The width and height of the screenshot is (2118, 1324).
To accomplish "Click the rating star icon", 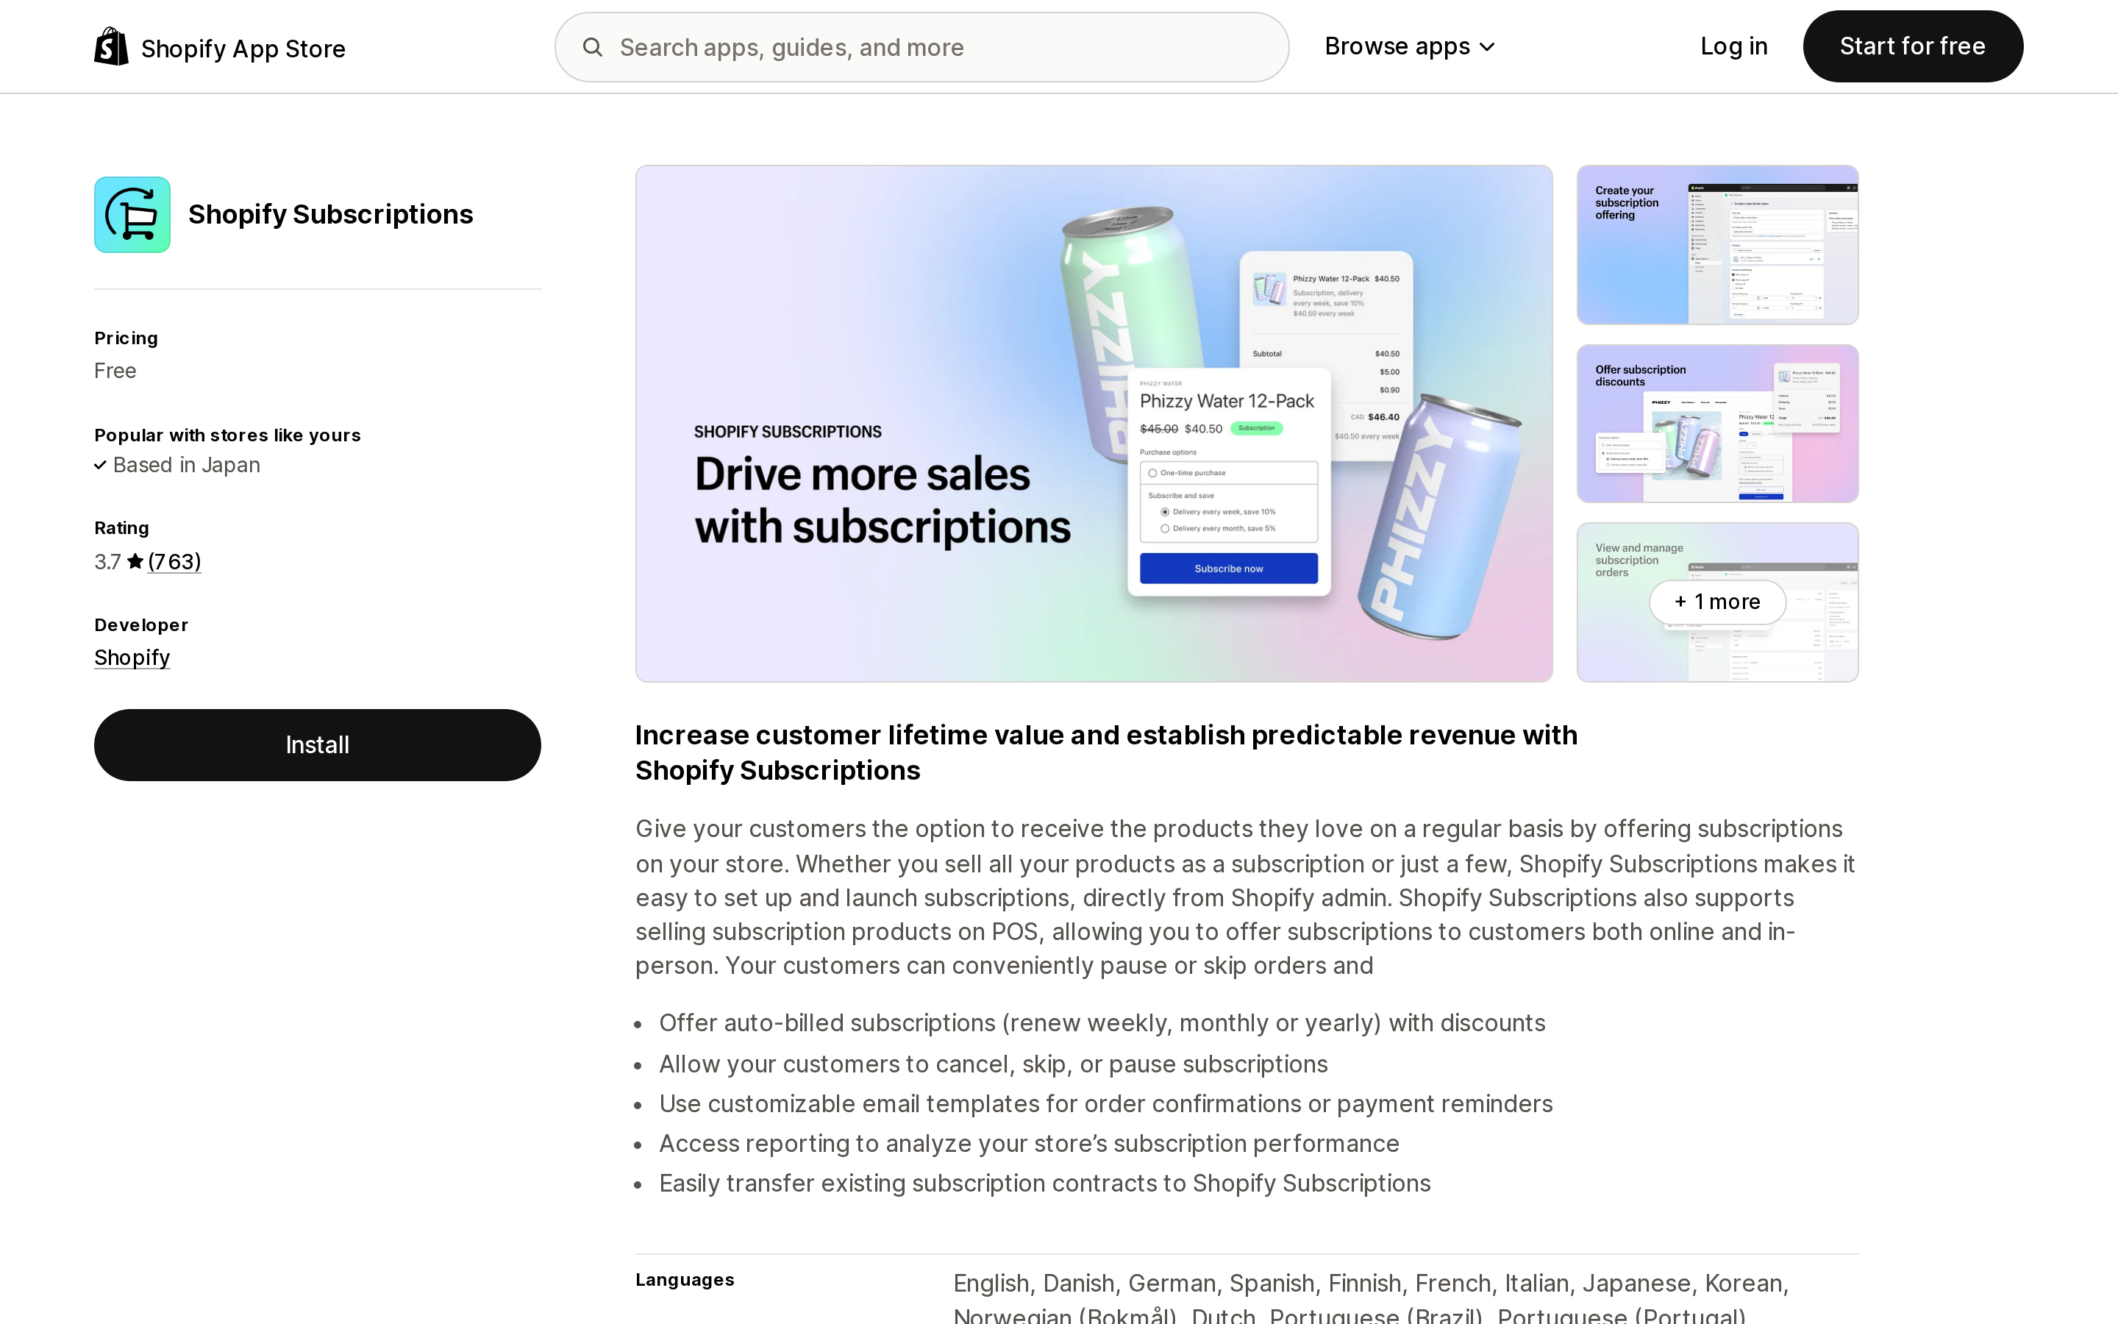I will [x=135, y=561].
